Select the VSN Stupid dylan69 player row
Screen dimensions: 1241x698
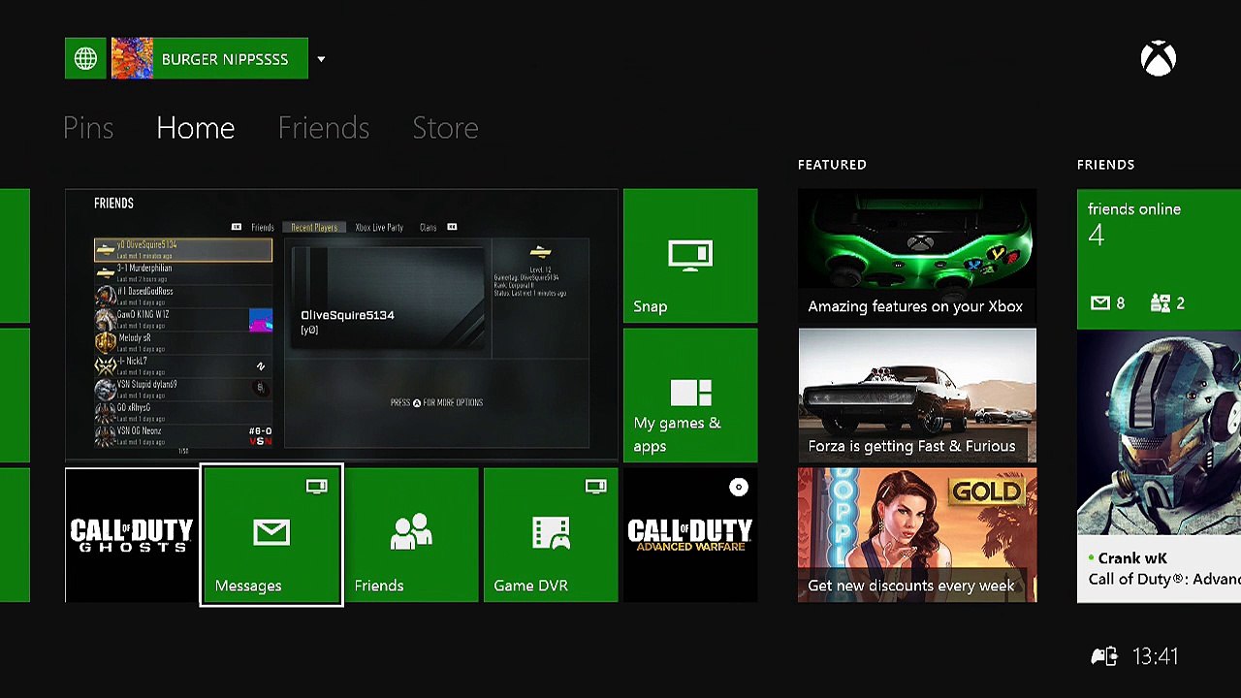coord(183,389)
